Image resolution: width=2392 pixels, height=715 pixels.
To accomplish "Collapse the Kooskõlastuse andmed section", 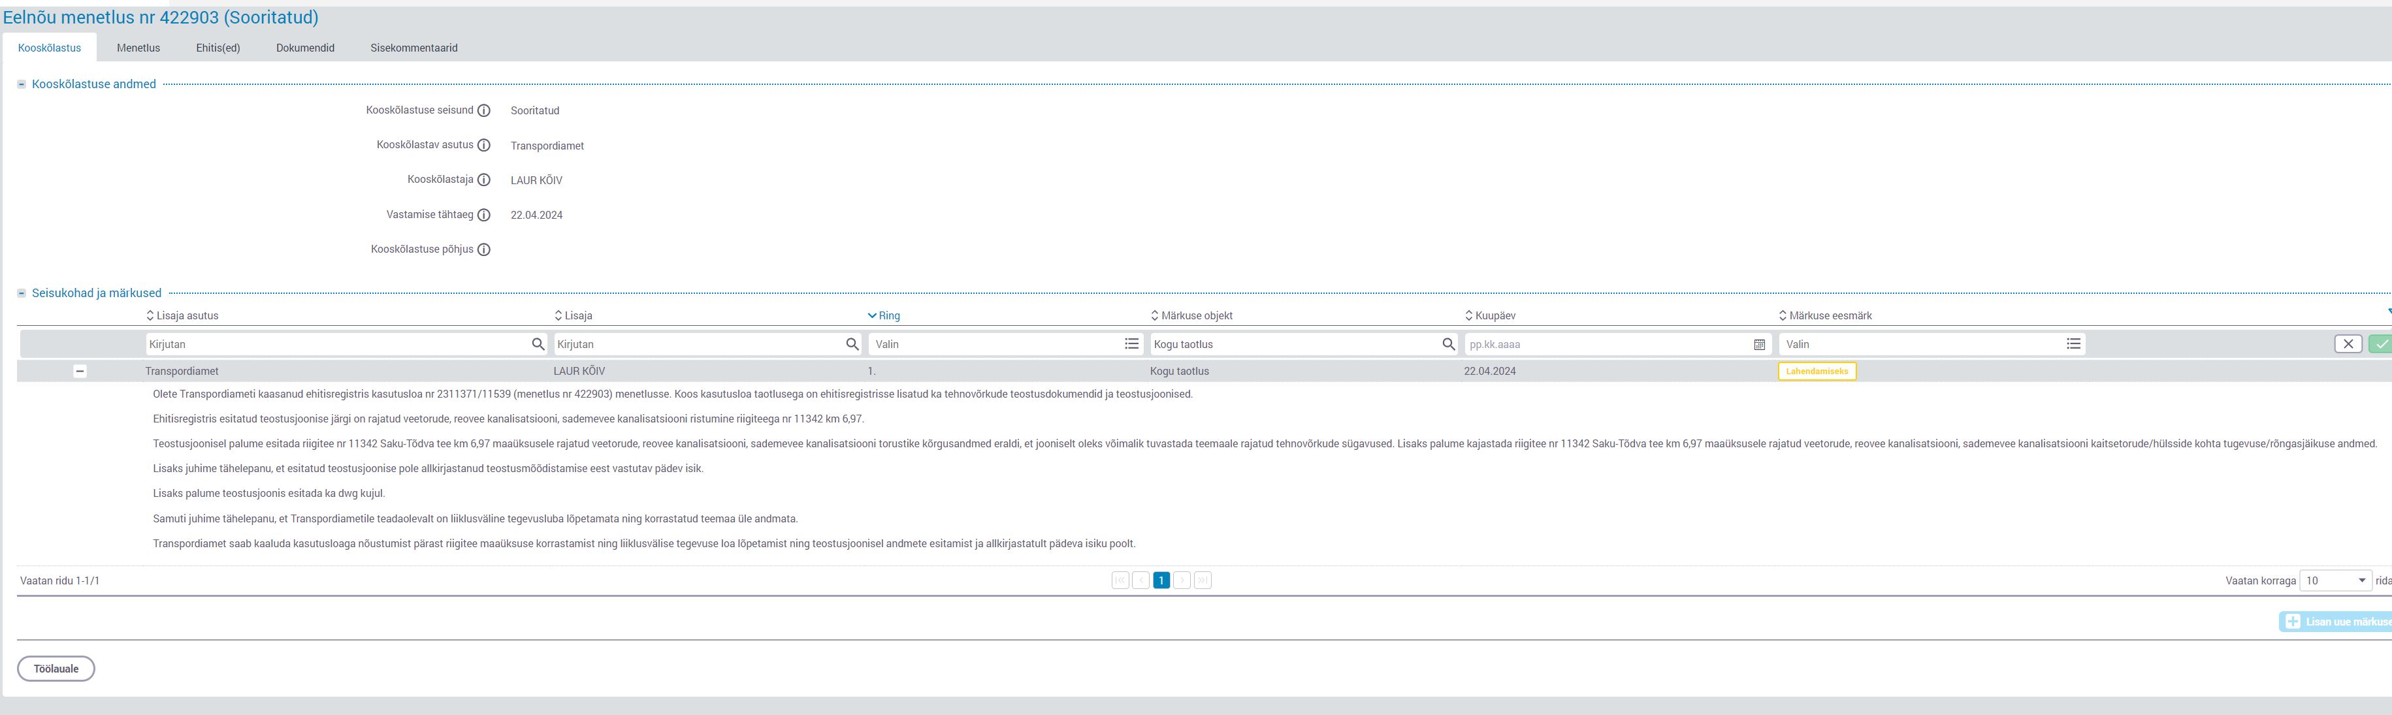I will click(22, 84).
